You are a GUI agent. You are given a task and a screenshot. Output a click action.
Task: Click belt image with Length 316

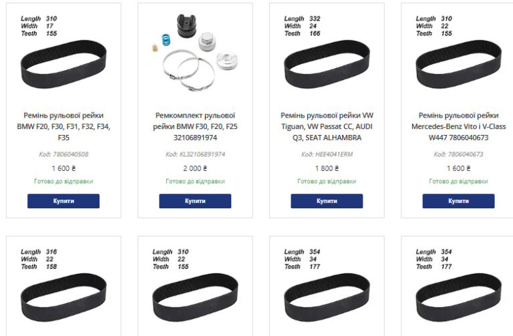(63, 295)
